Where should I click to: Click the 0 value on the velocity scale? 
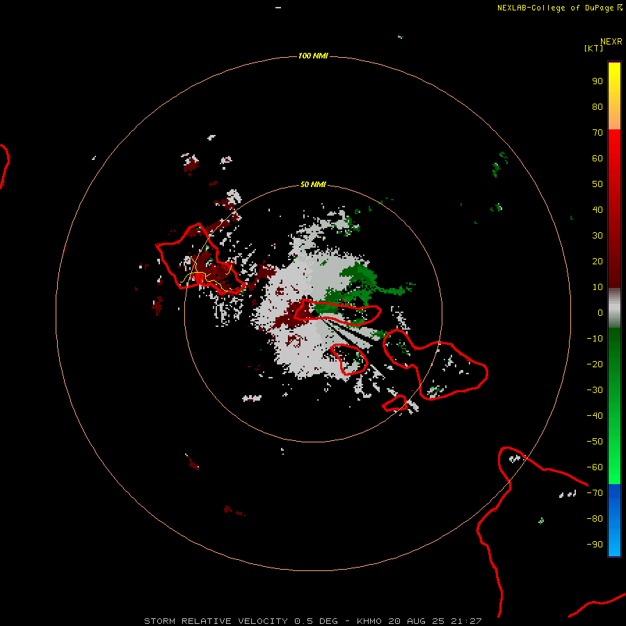pyautogui.click(x=600, y=313)
